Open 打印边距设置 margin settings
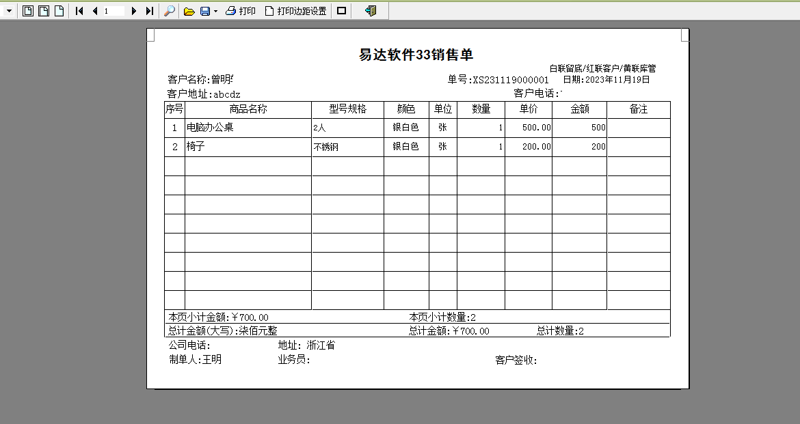 (x=295, y=11)
